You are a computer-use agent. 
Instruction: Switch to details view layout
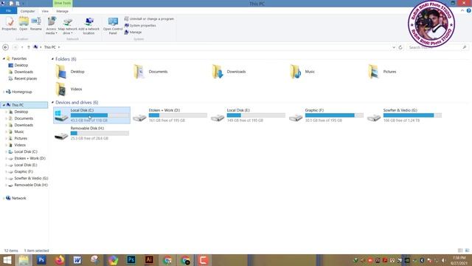coord(460,250)
